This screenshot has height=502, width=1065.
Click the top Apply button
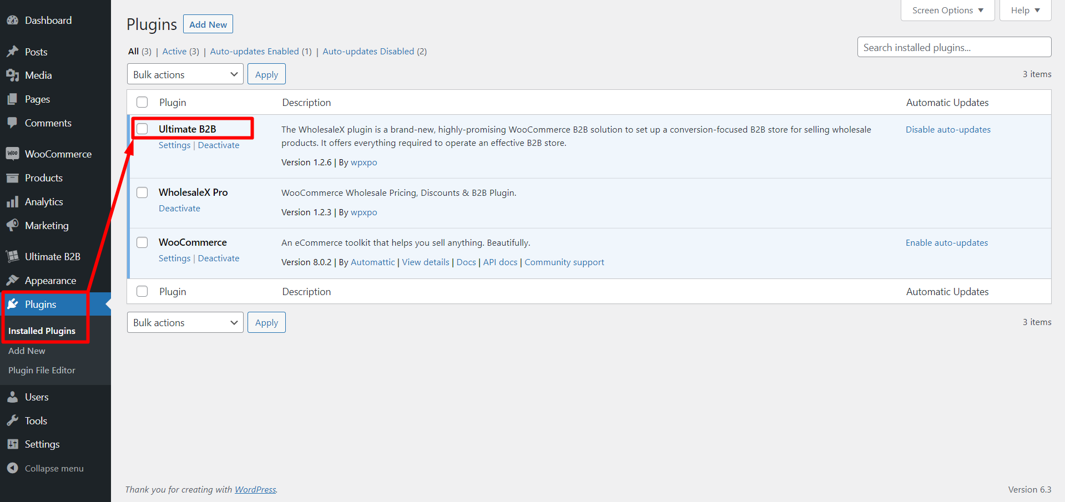(x=266, y=74)
